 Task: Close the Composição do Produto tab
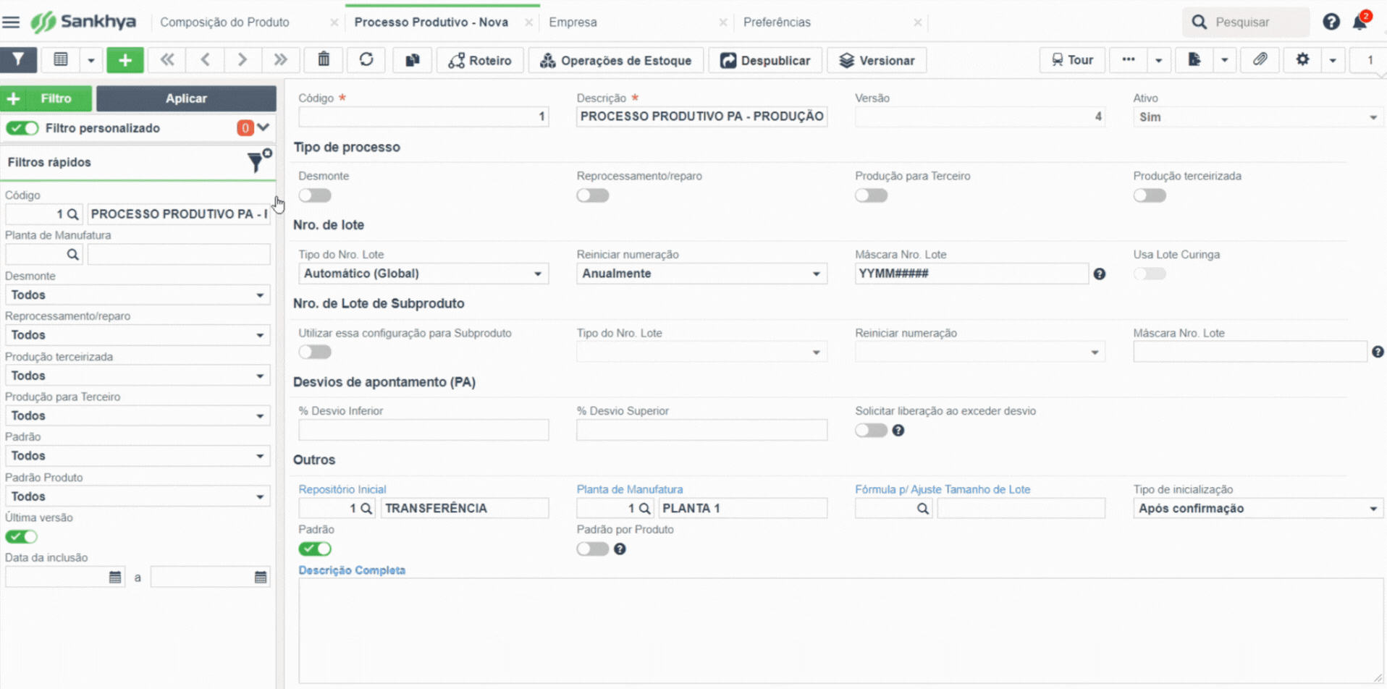coord(334,22)
